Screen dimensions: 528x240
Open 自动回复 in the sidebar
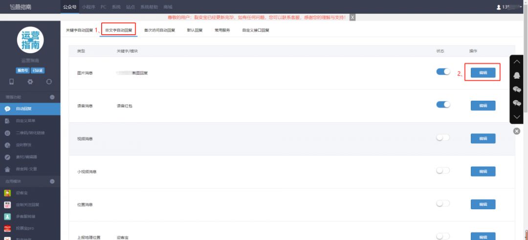pos(30,109)
